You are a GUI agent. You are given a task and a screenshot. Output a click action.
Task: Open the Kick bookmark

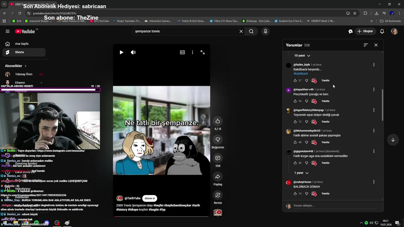point(17,21)
